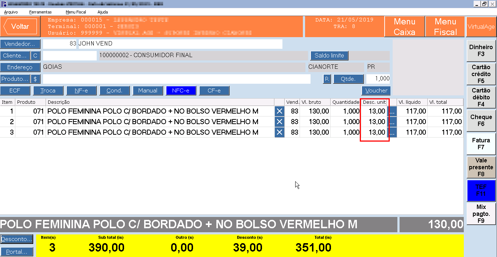Remove item 3 using its X icon
Viewport: 497px width, 257px height.
pos(280,133)
